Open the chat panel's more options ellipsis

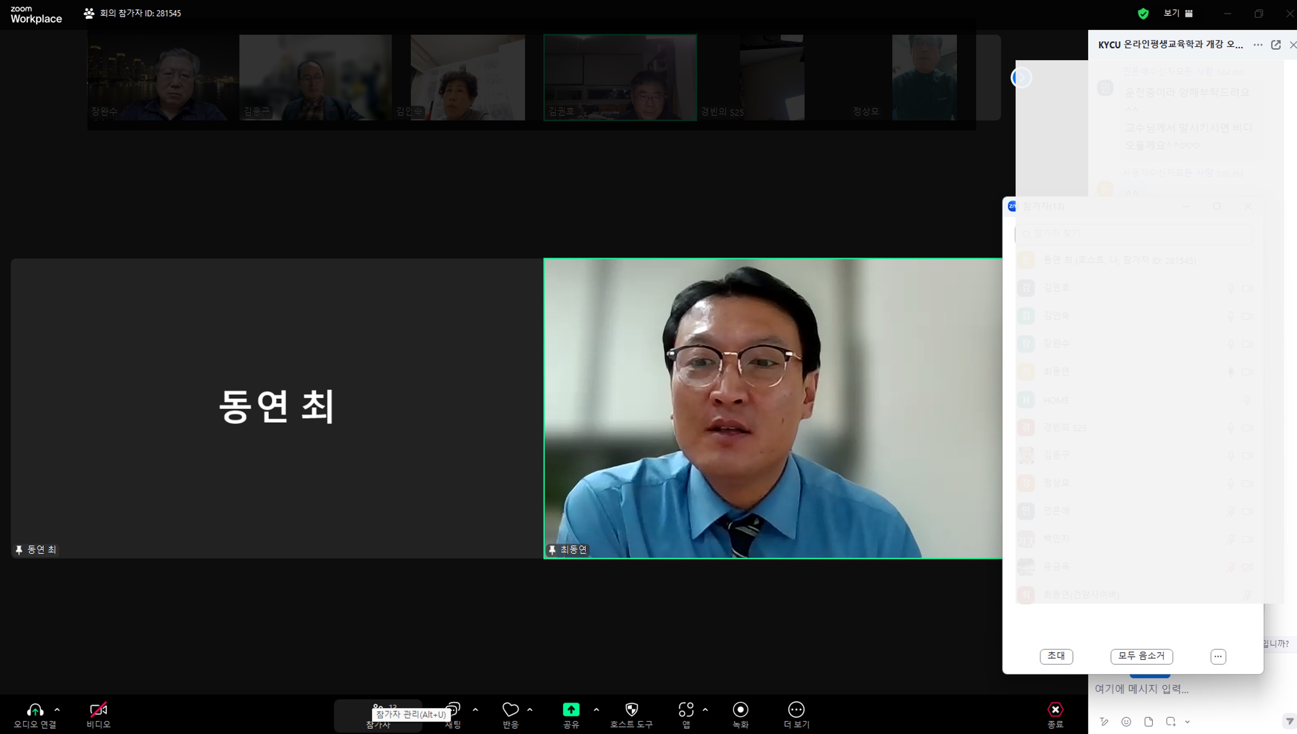1258,44
